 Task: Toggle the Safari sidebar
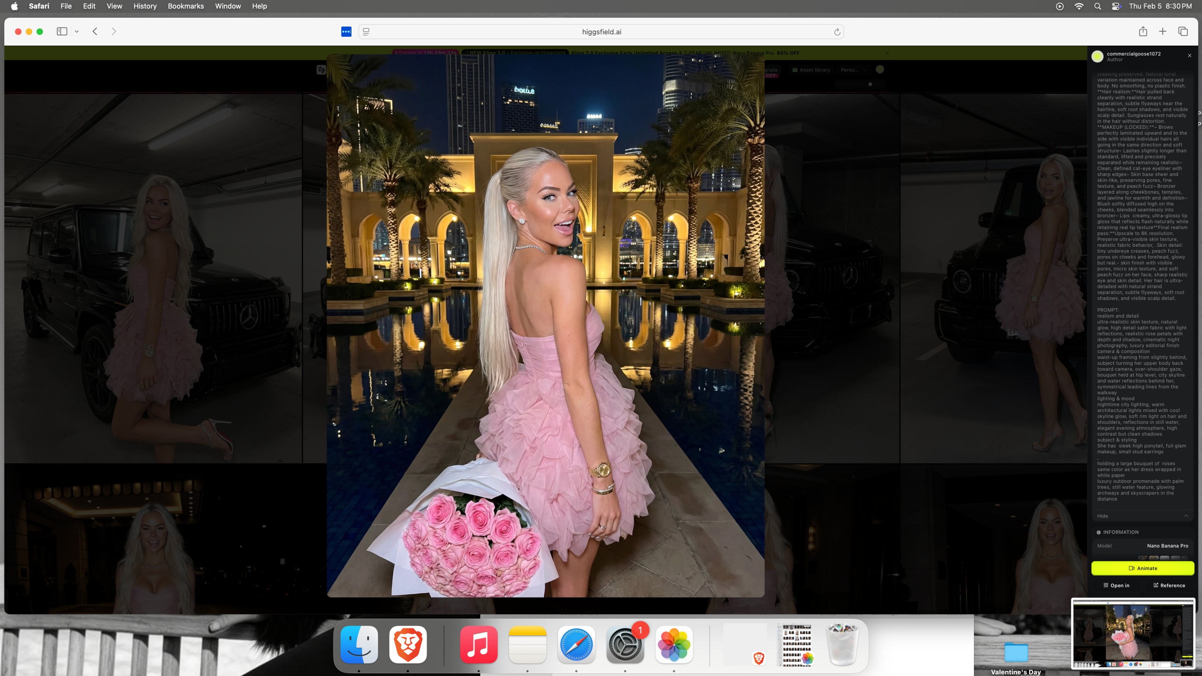(62, 31)
